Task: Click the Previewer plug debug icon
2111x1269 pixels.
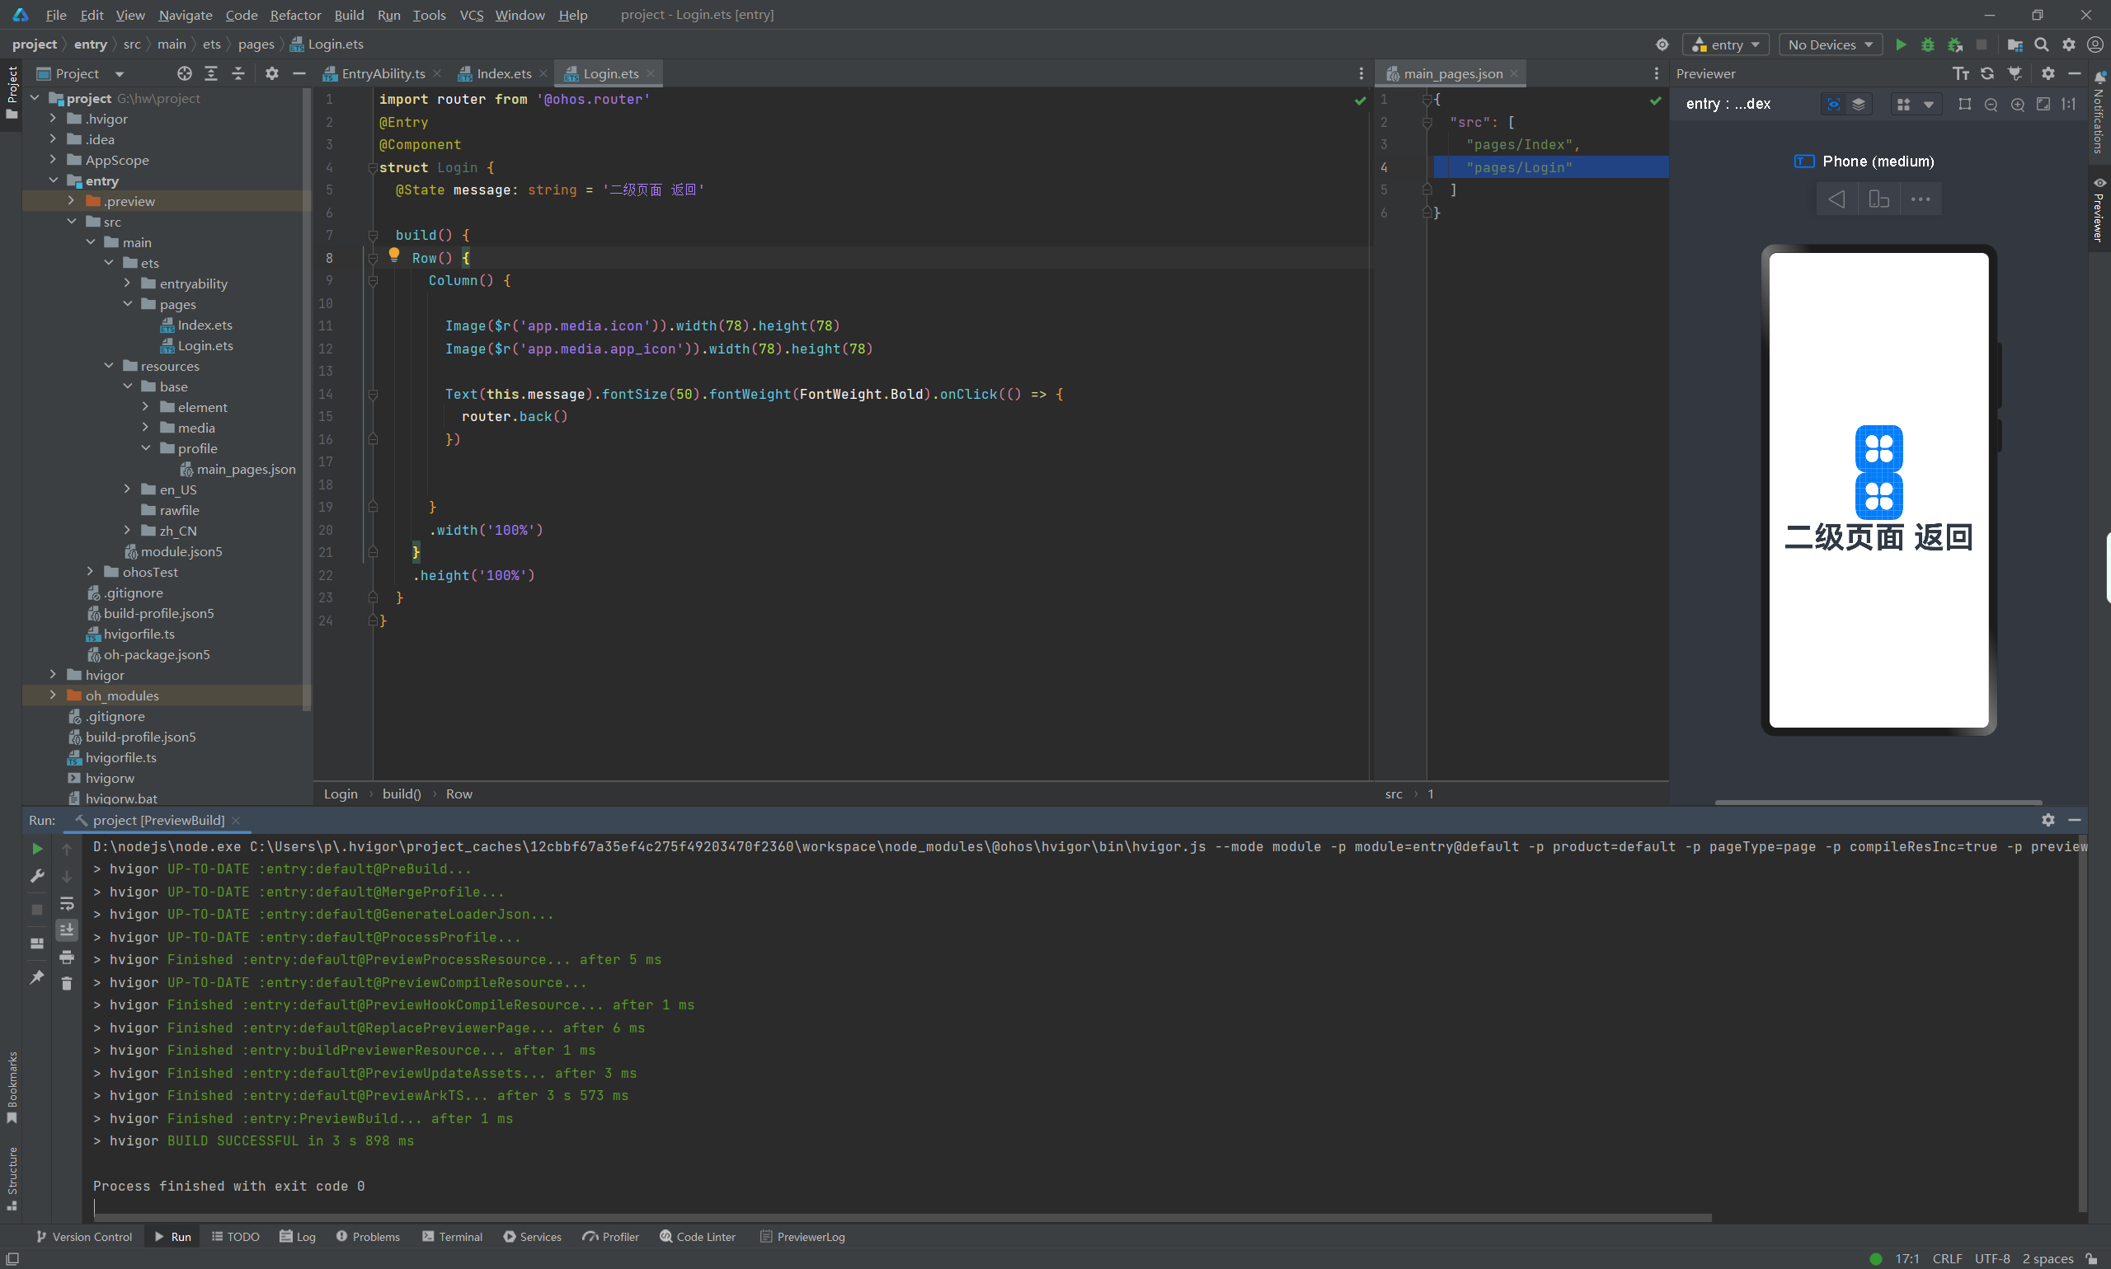Action: pyautogui.click(x=2015, y=73)
